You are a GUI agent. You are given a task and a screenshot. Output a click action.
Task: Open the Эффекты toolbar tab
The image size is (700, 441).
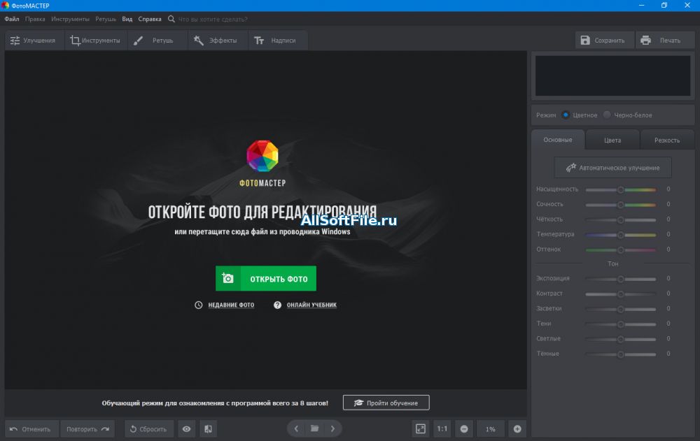(218, 41)
